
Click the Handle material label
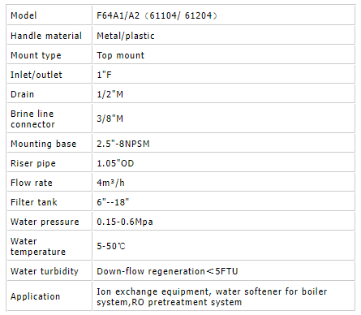(46, 36)
